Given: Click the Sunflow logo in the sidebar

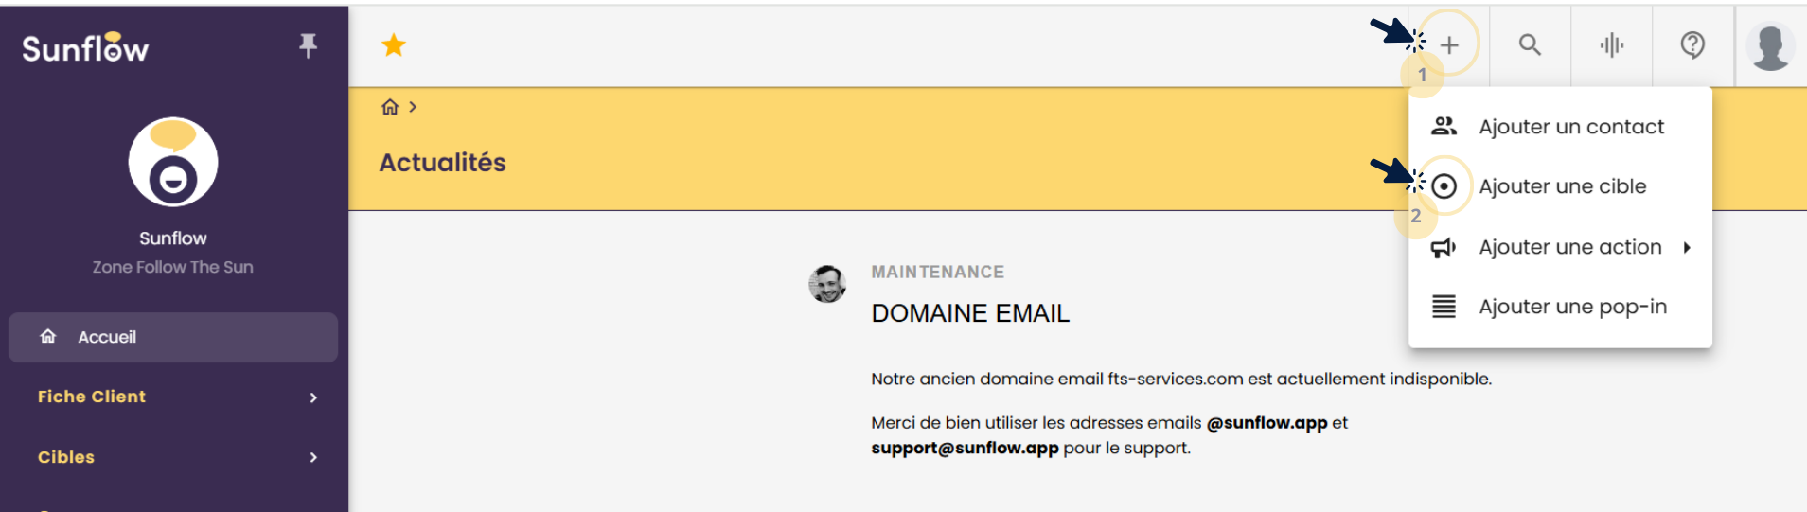Looking at the screenshot, I should tap(85, 47).
